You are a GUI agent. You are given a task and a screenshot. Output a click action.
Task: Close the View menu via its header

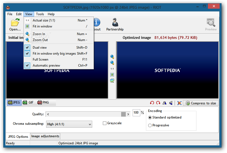[x=29, y=14]
